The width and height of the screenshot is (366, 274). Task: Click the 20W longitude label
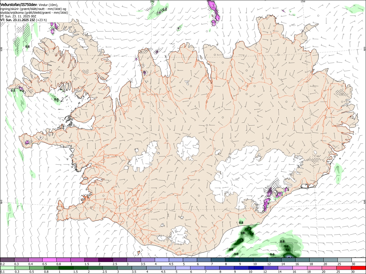click(x=152, y=1)
